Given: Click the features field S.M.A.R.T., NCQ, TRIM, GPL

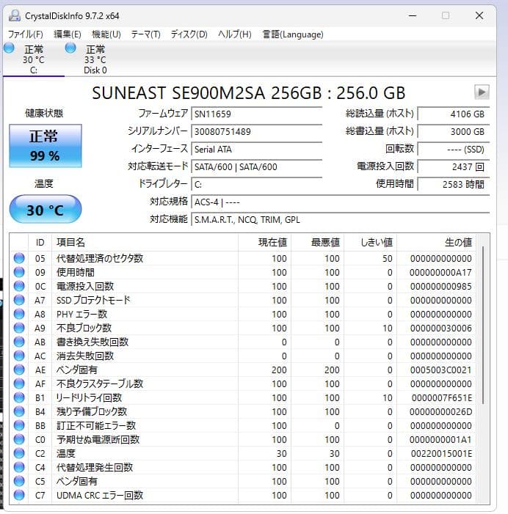Looking at the screenshot, I should pos(341,220).
